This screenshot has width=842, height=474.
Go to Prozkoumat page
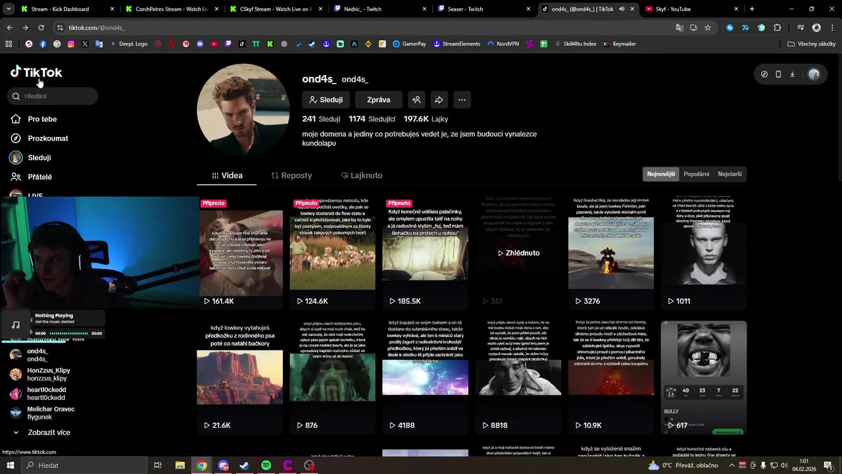(39, 138)
